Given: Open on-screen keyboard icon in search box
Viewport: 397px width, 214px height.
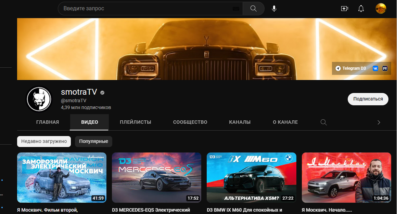Looking at the screenshot, I should 236,9.
